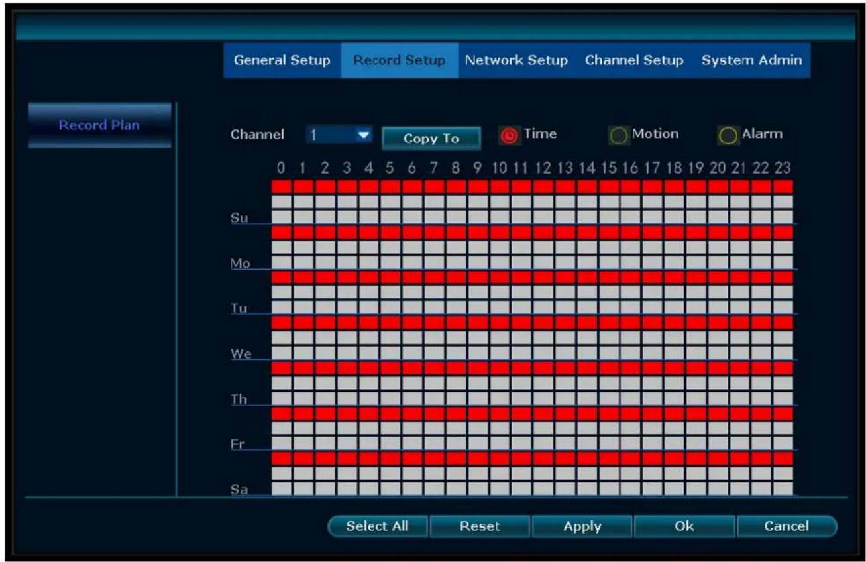Open the Channel dropdown list
The height and width of the screenshot is (562, 866).
pos(340,135)
